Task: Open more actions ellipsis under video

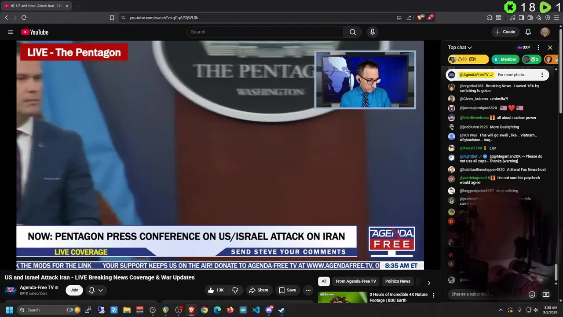Action: point(308,290)
